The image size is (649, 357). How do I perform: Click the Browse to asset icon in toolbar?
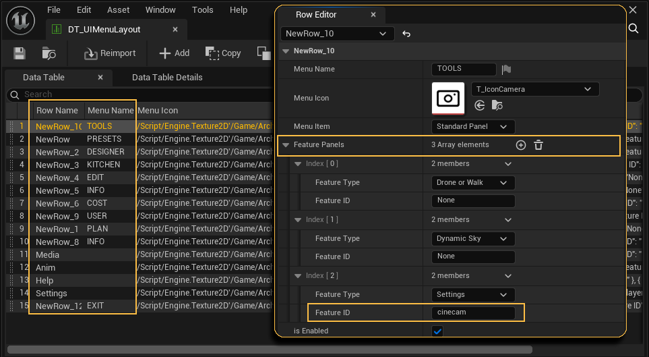pyautogui.click(x=49, y=53)
